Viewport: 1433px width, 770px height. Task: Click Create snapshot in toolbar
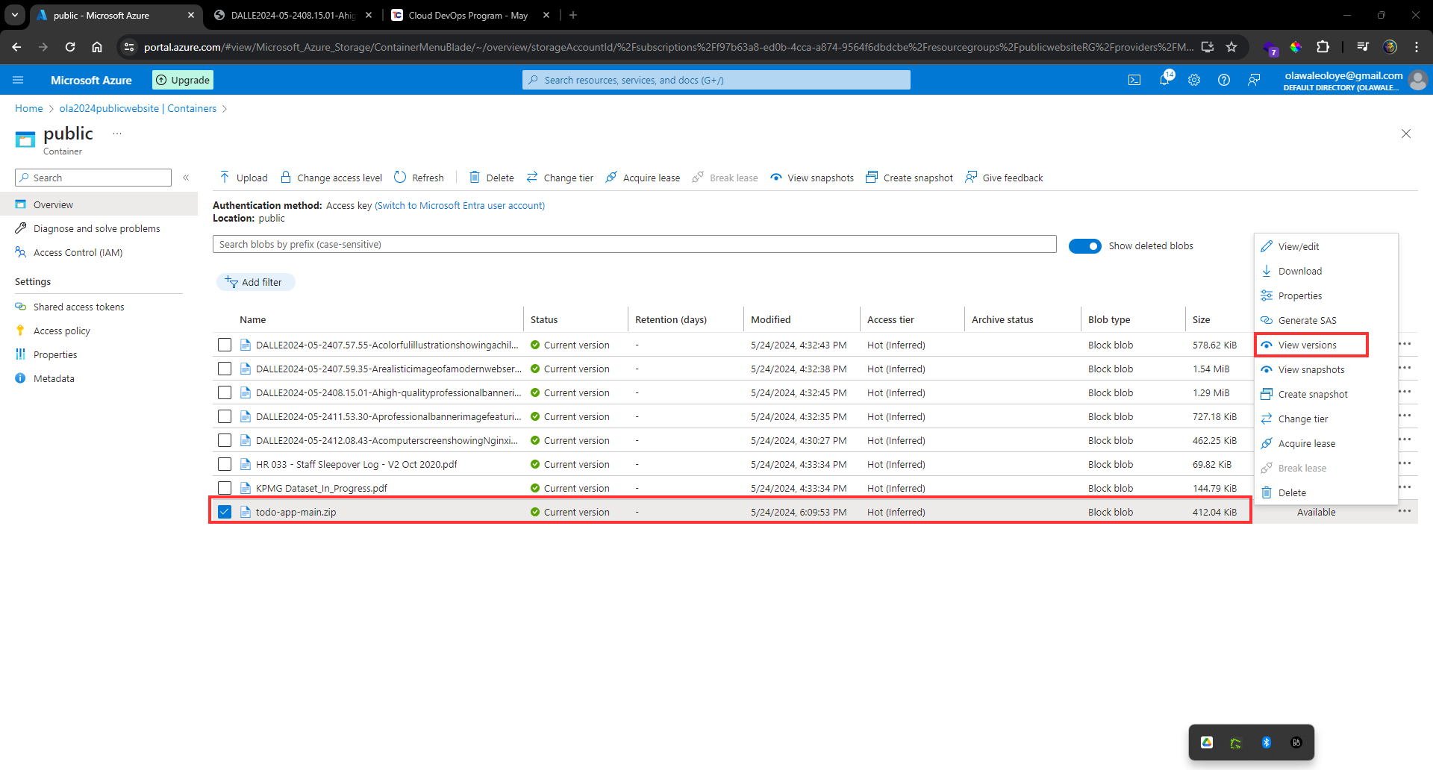pyautogui.click(x=909, y=178)
